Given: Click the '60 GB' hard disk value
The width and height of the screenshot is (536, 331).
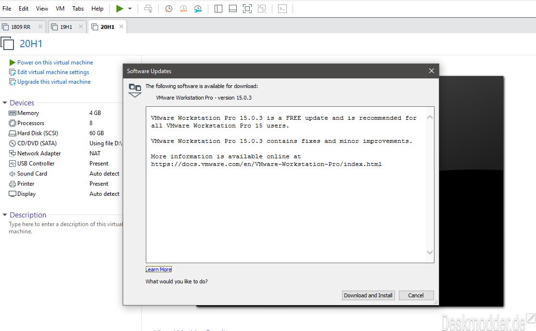Looking at the screenshot, I should (96, 133).
